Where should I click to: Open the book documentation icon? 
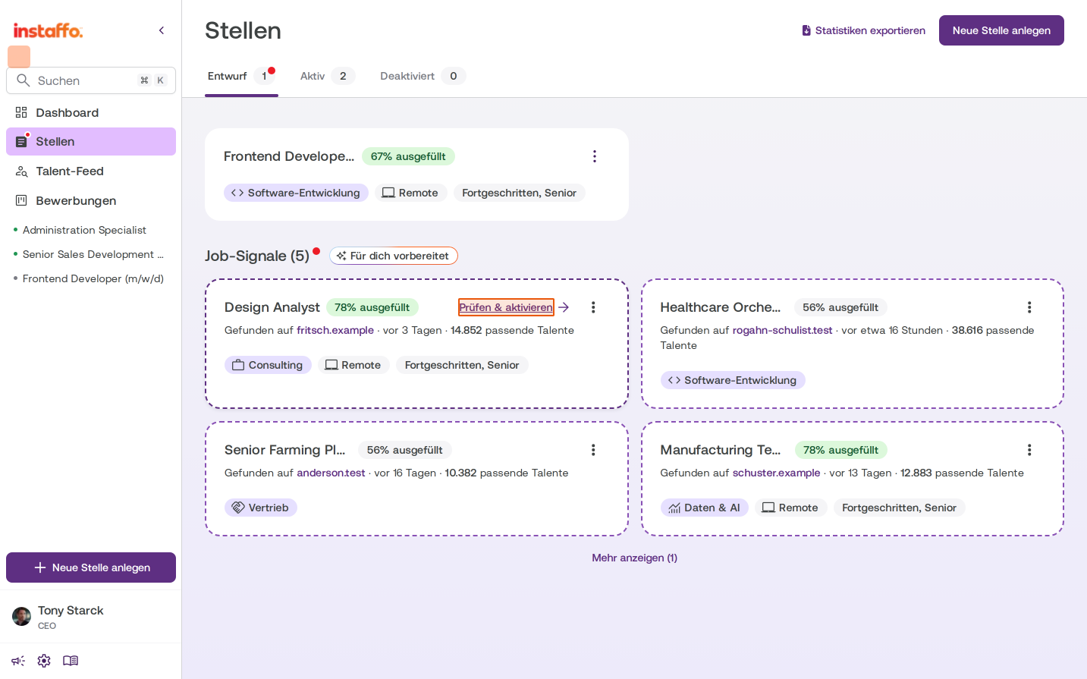tap(71, 661)
